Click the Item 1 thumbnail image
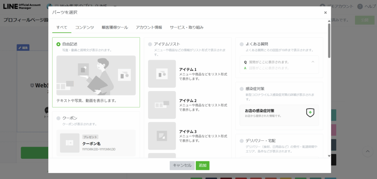This screenshot has width=377, height=179. click(162, 74)
